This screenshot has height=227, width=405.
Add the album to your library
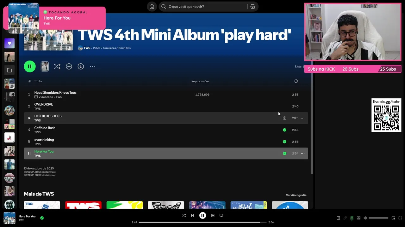click(x=69, y=67)
